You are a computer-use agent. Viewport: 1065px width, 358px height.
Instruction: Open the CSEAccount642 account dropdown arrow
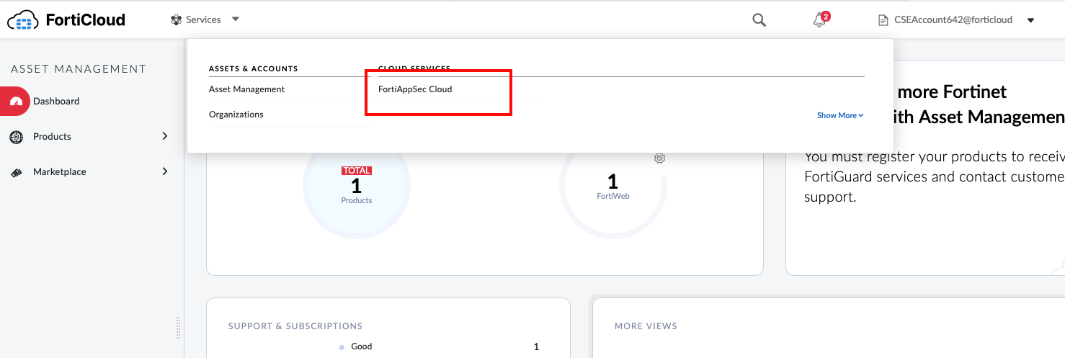(1031, 20)
